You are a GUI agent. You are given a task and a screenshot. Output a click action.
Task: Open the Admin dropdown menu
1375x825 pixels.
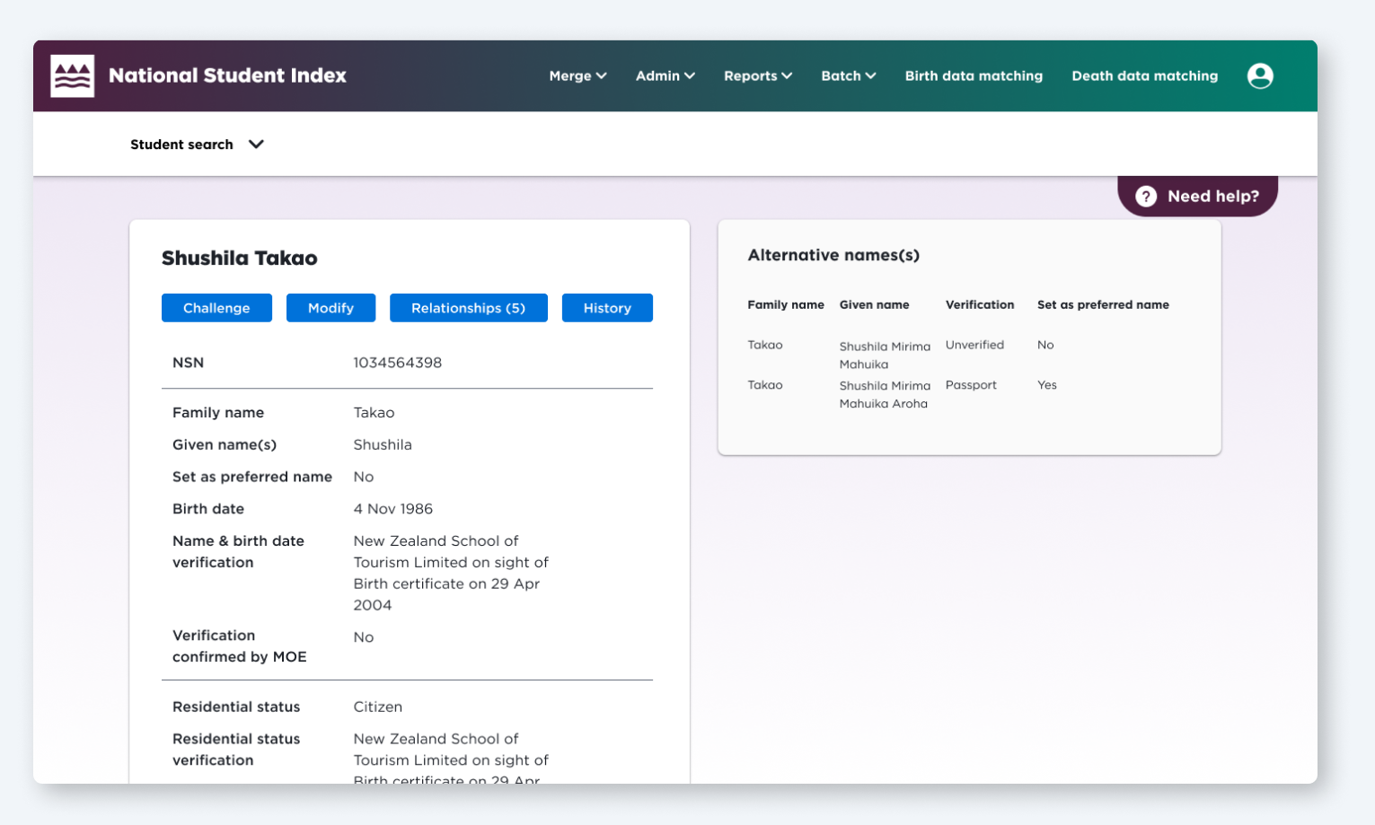[665, 76]
